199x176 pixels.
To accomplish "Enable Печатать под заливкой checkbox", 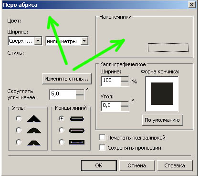I will [102, 138].
